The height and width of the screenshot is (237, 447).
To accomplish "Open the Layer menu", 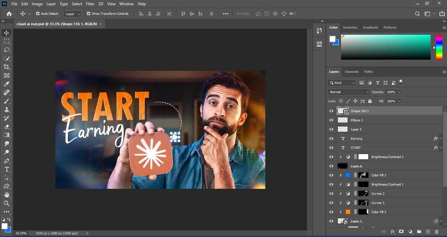I will (x=51, y=4).
